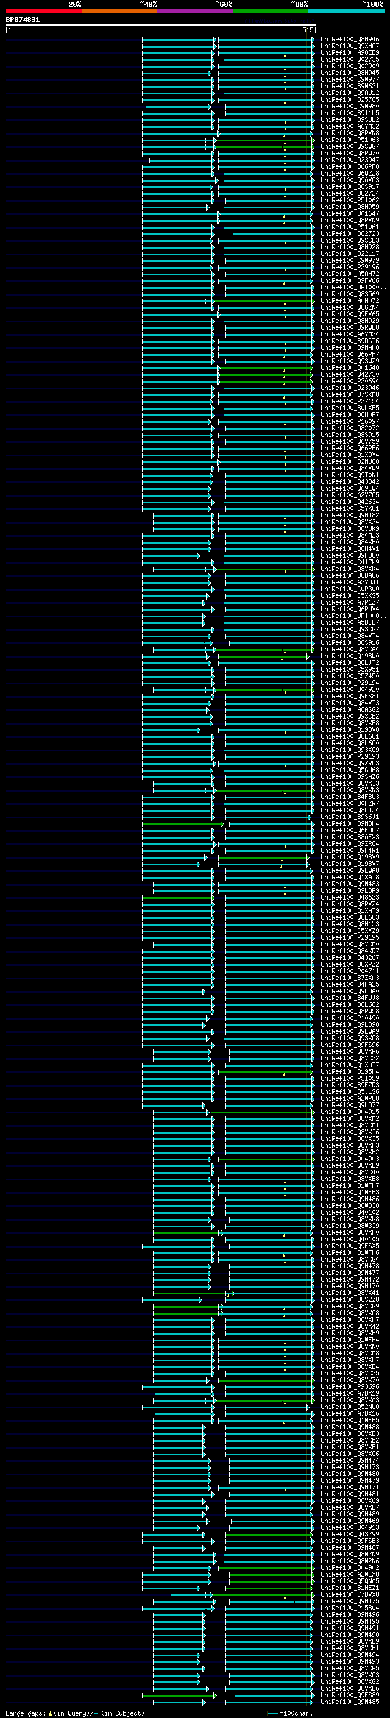Image resolution: width=390 pixels, height=1718 pixels.
Task: Select hit UniRef100_Q84MZ3
Action: click(350, 536)
